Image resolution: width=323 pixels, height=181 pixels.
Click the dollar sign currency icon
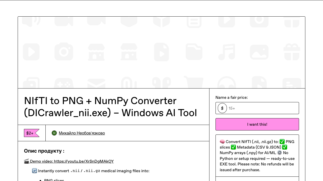(222, 108)
